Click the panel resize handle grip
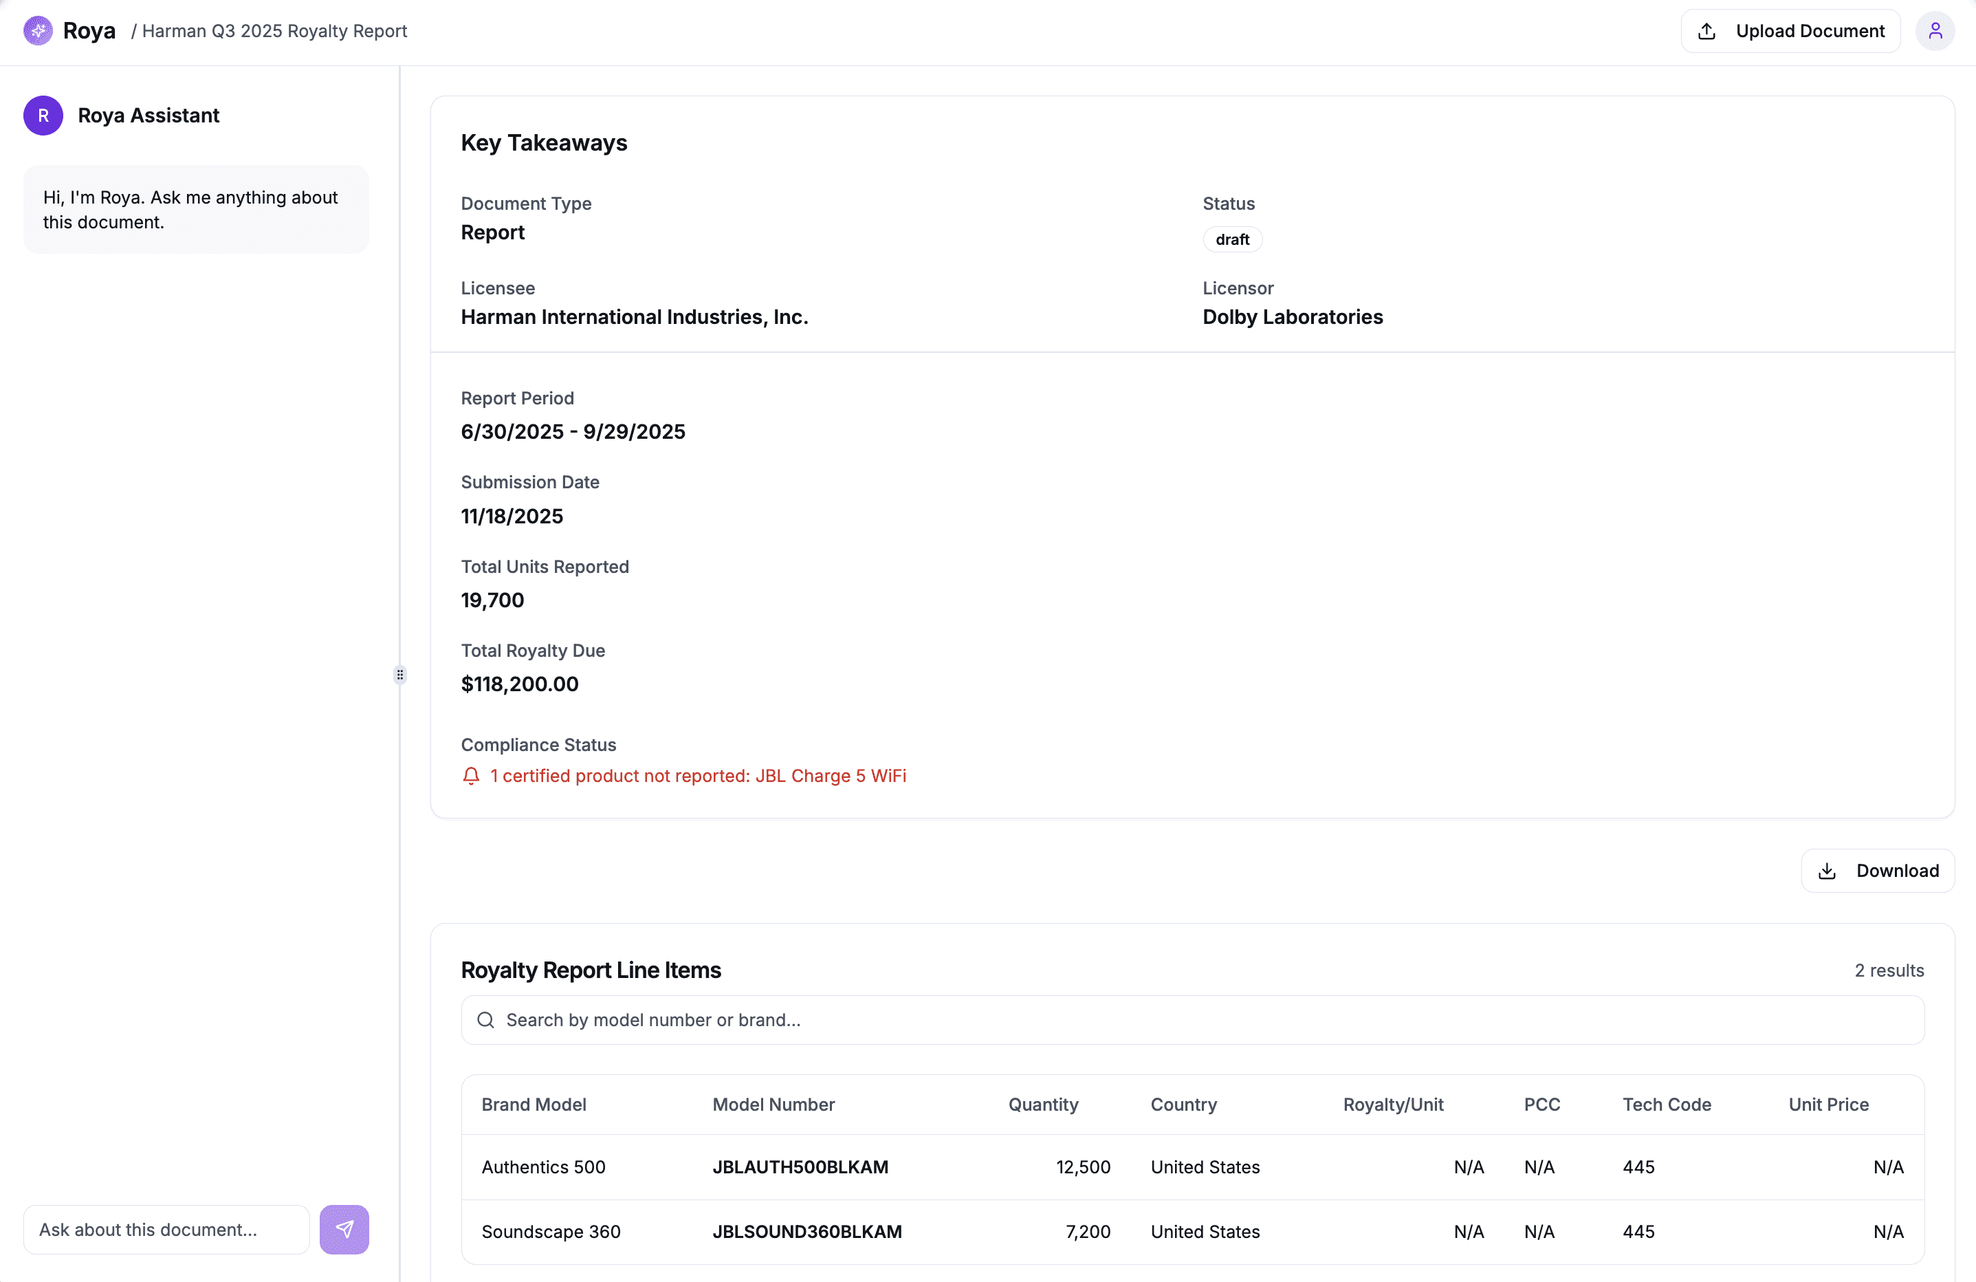This screenshot has width=1976, height=1282. (x=400, y=674)
